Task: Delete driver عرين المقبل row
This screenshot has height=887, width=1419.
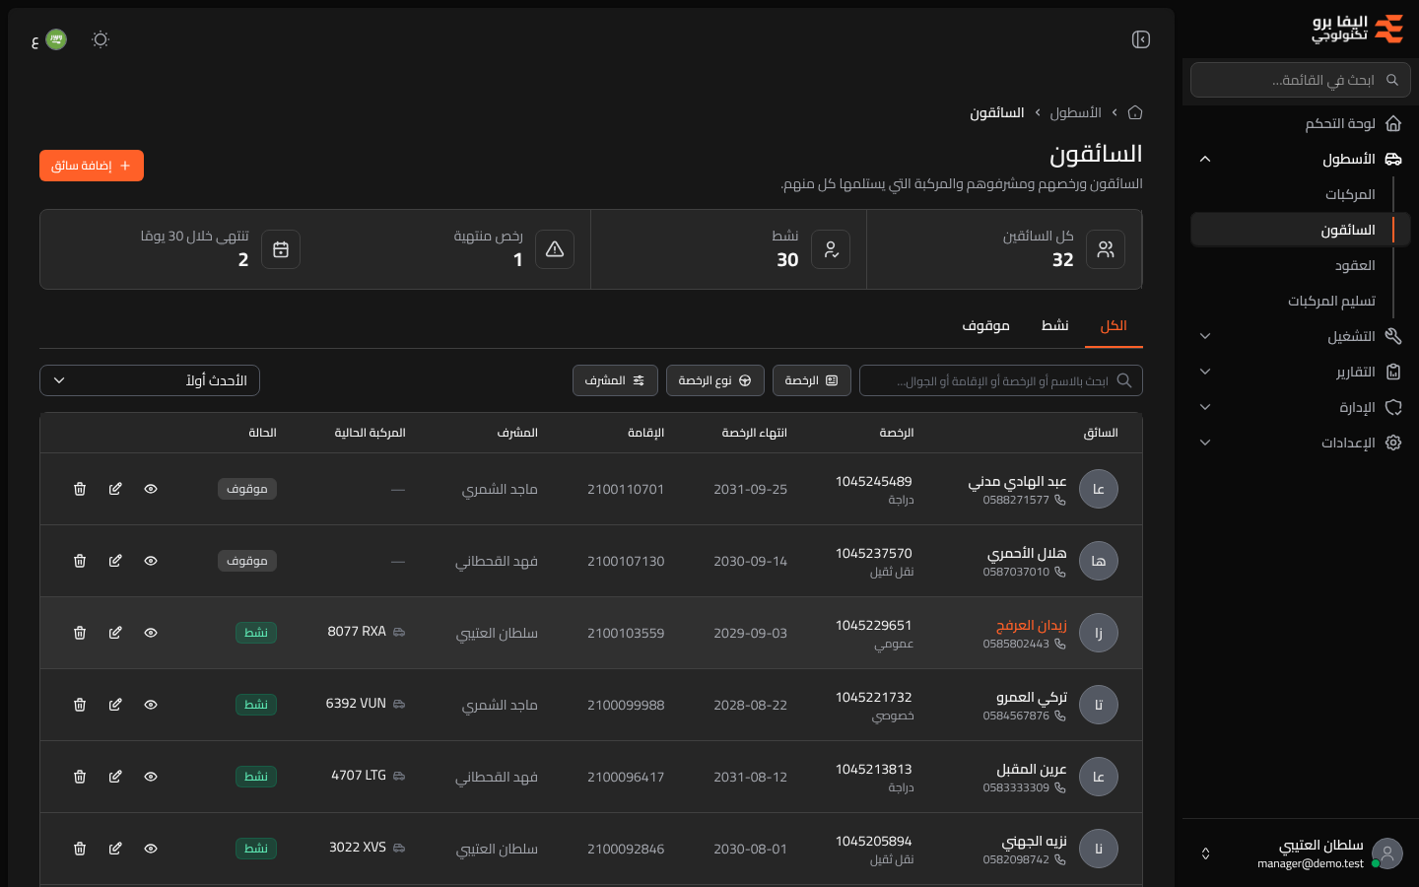Action: [80, 777]
